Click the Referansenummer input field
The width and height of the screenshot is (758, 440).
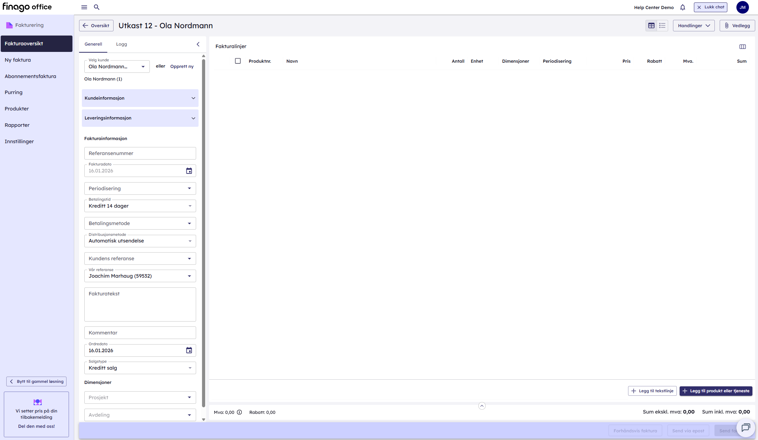[x=140, y=153]
